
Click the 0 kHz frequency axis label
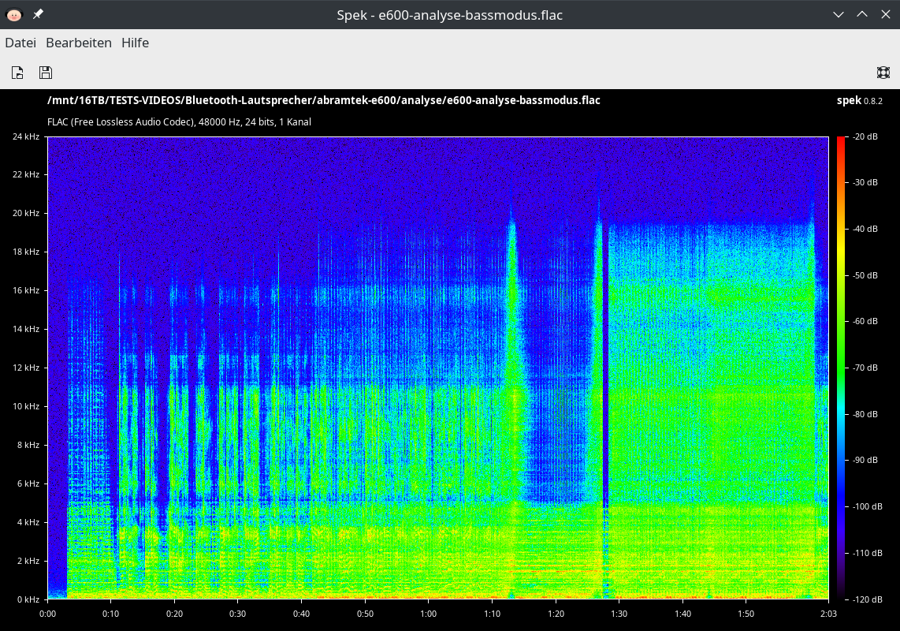coord(28,599)
